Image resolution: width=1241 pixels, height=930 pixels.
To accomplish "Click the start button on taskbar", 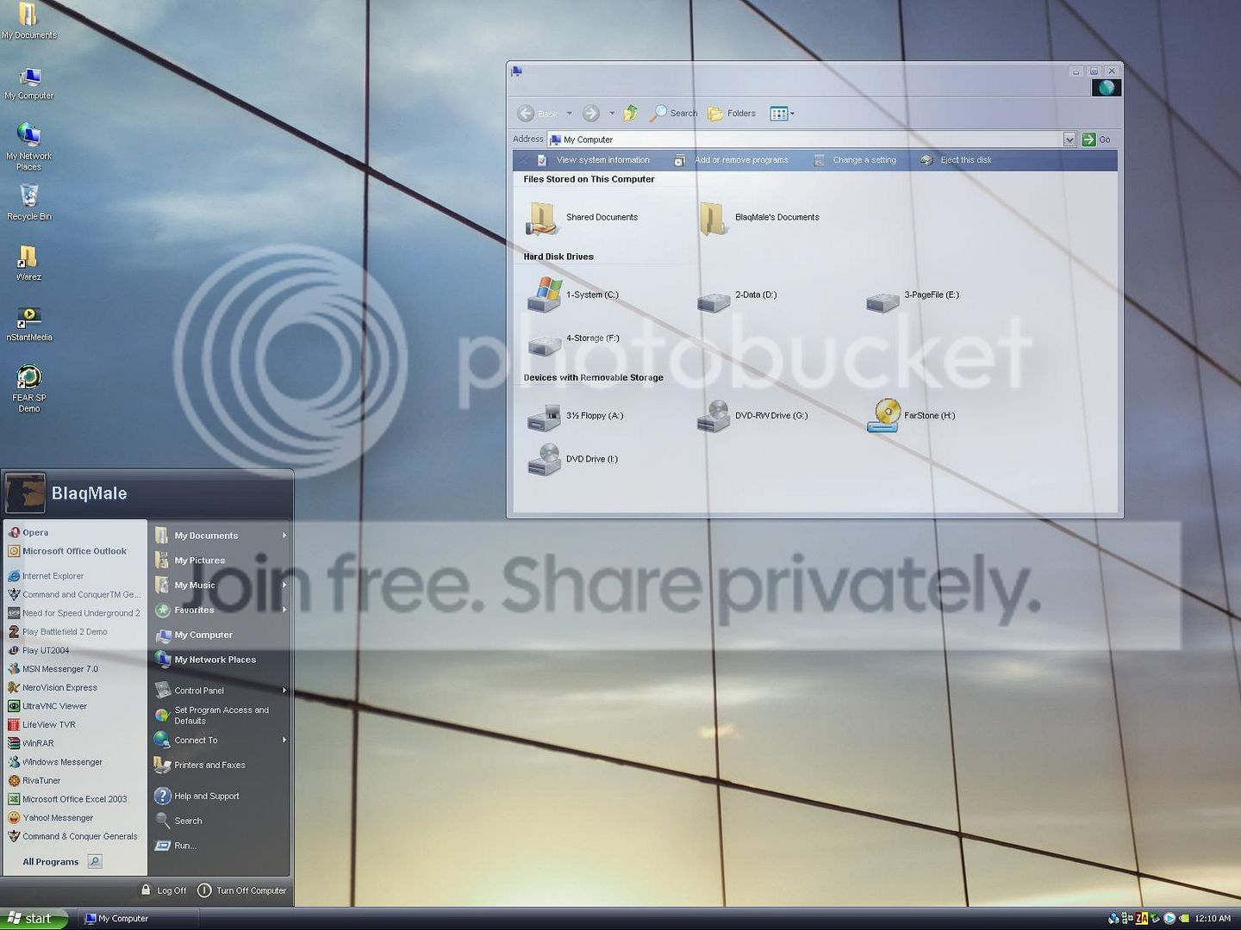I will coord(34,919).
